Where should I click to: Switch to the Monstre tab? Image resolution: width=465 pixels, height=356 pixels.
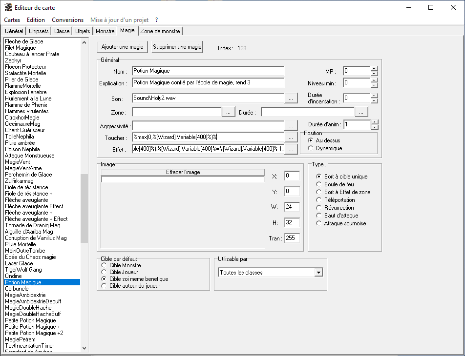pos(105,31)
